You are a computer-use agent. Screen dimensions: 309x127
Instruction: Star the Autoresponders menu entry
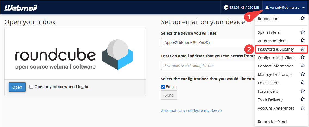click(302, 40)
